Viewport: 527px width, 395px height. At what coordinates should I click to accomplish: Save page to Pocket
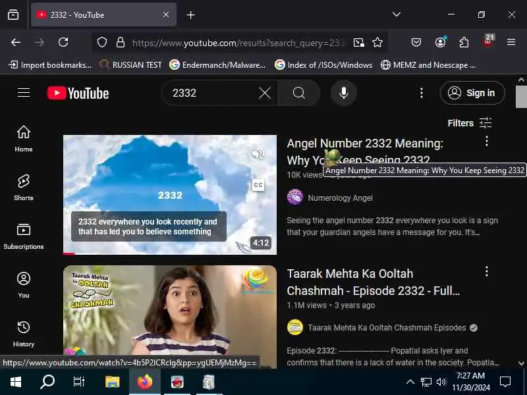(416, 42)
